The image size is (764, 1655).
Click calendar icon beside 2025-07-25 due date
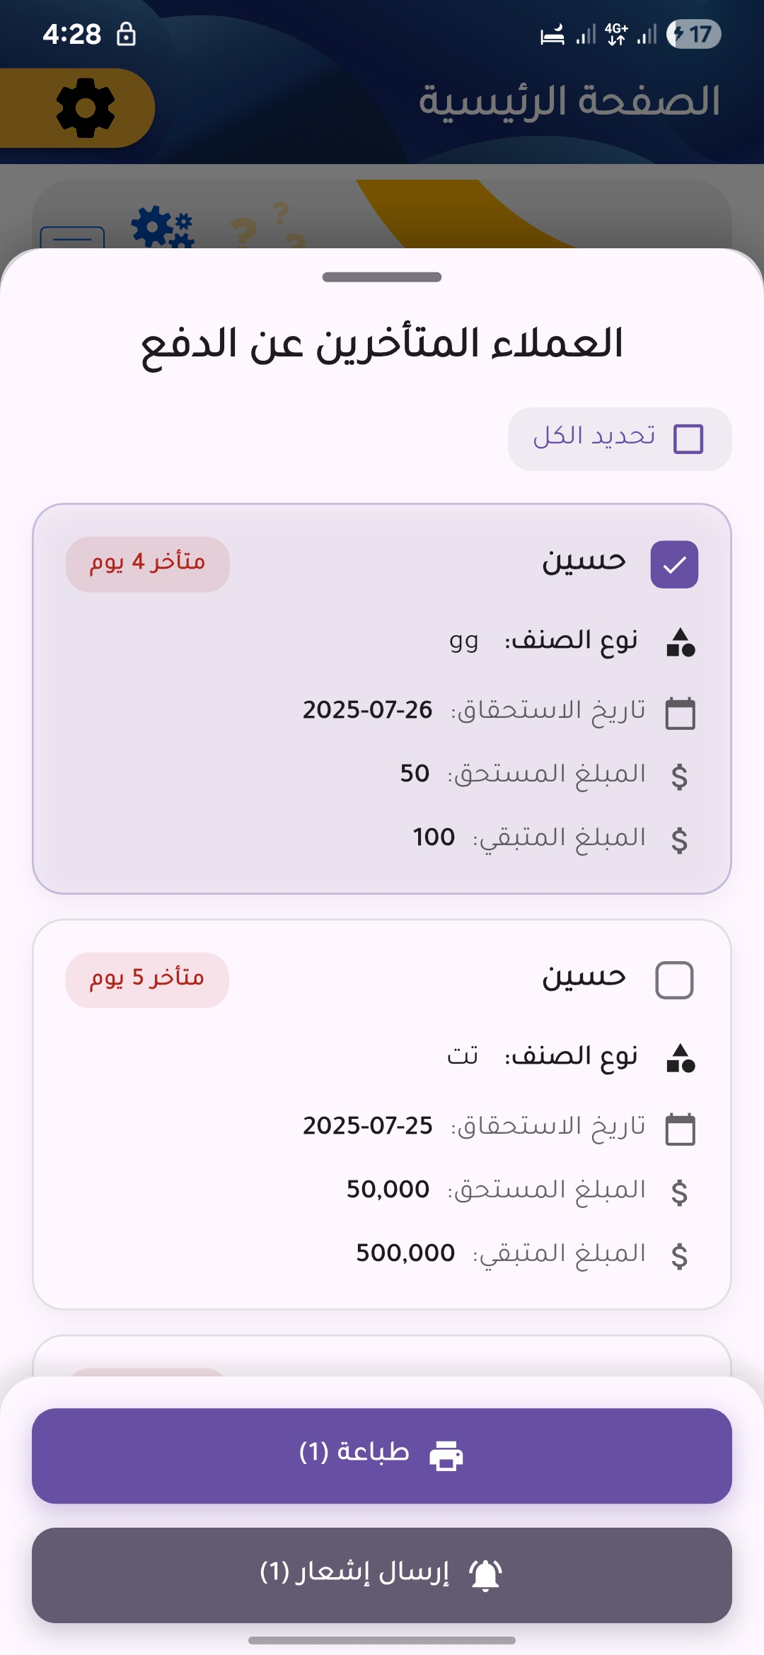click(x=681, y=1128)
